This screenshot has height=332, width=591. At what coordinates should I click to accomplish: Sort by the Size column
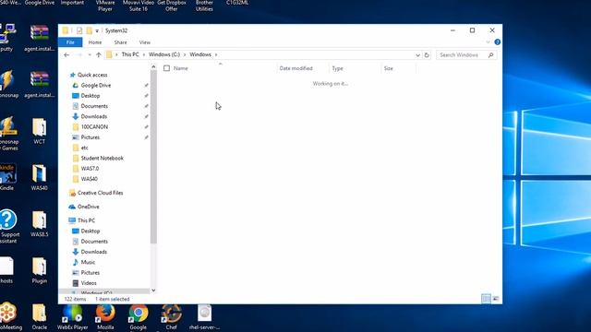389,68
